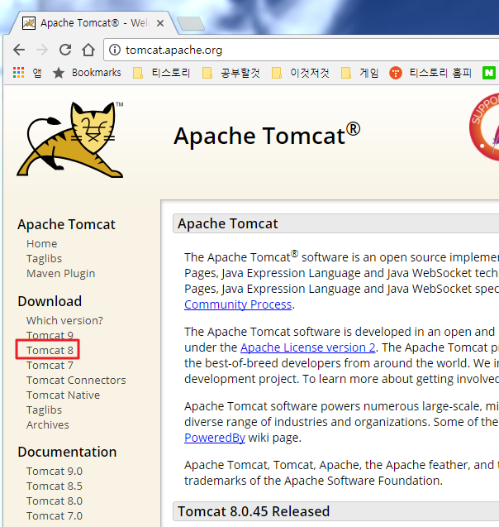The width and height of the screenshot is (499, 527).
Task: Click the browser back arrow
Action: coord(19,50)
